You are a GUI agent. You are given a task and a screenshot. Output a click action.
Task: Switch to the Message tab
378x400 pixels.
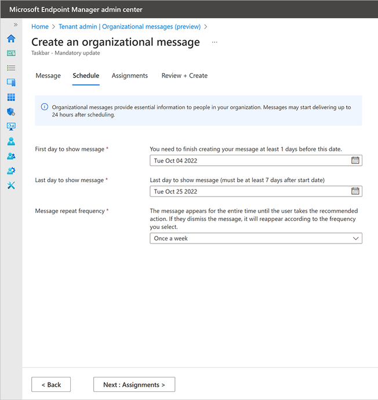tap(48, 75)
